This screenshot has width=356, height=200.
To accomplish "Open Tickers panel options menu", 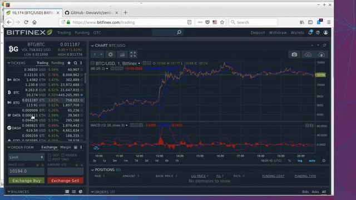I will tap(81, 63).
